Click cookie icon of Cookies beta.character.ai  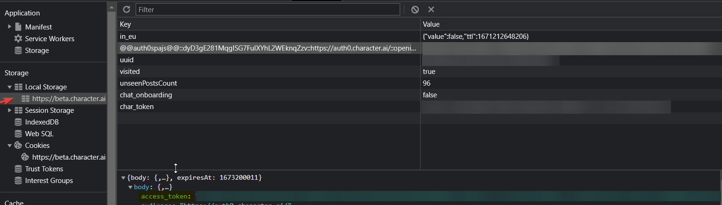click(25, 157)
